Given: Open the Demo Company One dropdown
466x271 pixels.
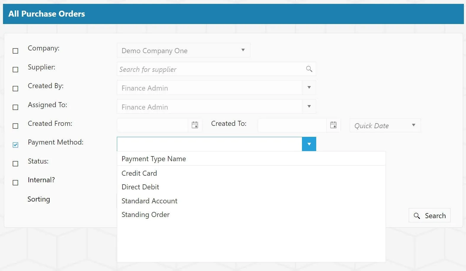Looking at the screenshot, I should (x=184, y=50).
